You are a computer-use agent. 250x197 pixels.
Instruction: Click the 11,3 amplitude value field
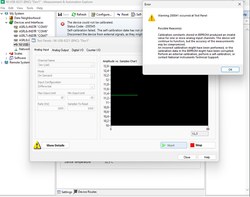[200, 134]
